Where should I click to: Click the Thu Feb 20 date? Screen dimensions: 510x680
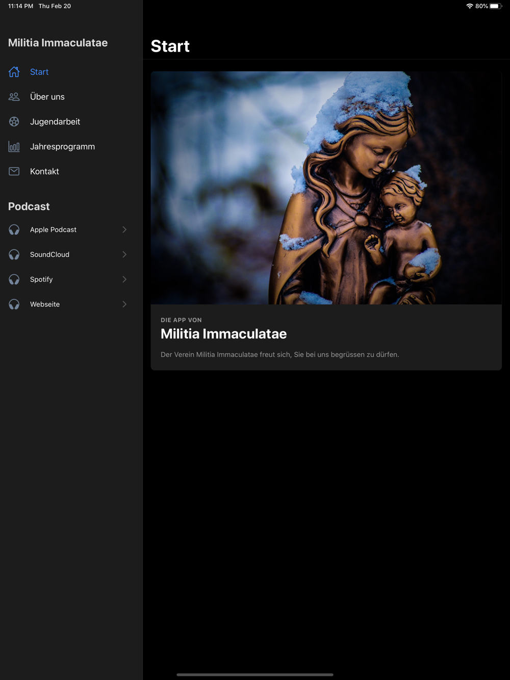point(55,6)
